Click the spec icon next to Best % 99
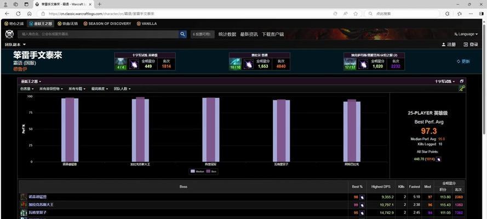 362,205
